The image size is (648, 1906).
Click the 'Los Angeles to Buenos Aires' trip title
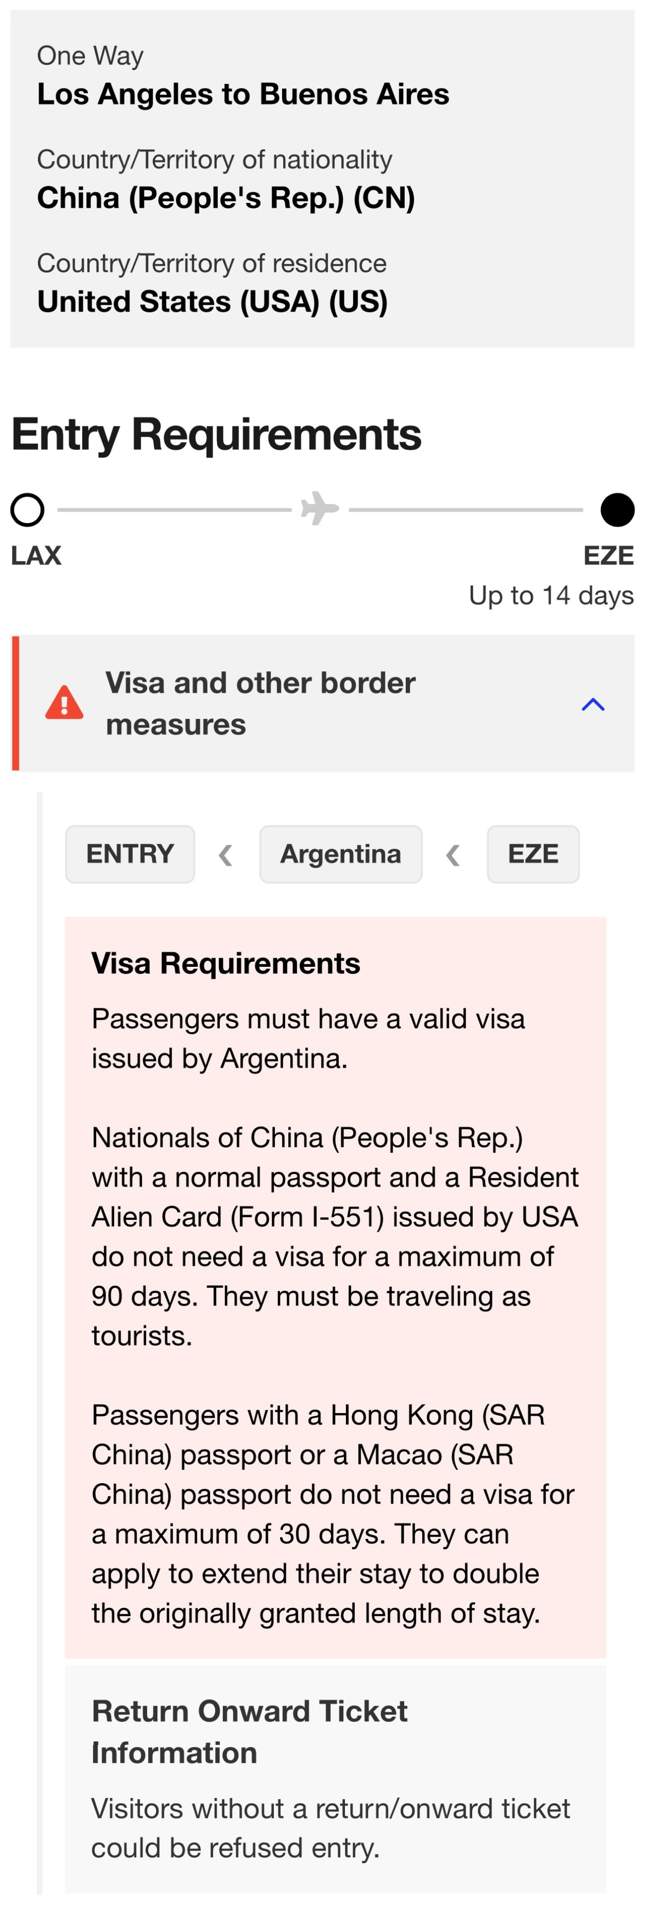tap(243, 94)
